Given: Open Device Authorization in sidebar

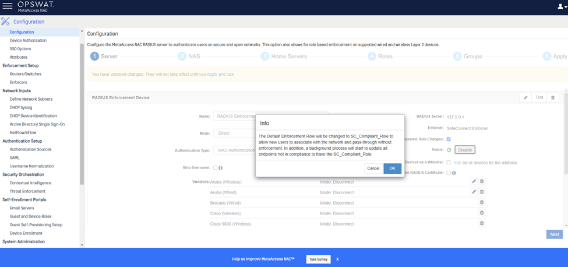Looking at the screenshot, I should (28, 41).
